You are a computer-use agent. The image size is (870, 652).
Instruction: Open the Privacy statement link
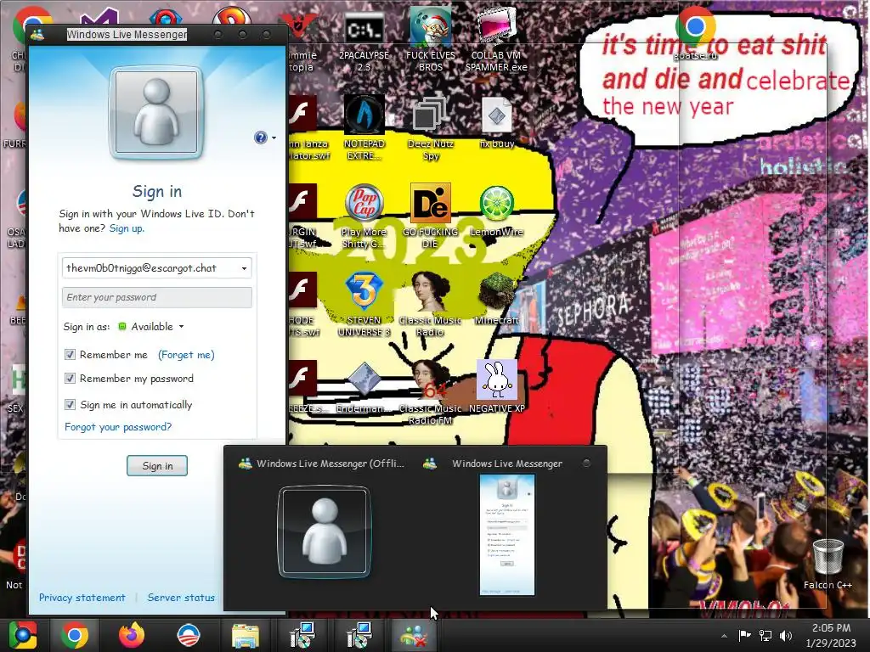click(x=82, y=598)
